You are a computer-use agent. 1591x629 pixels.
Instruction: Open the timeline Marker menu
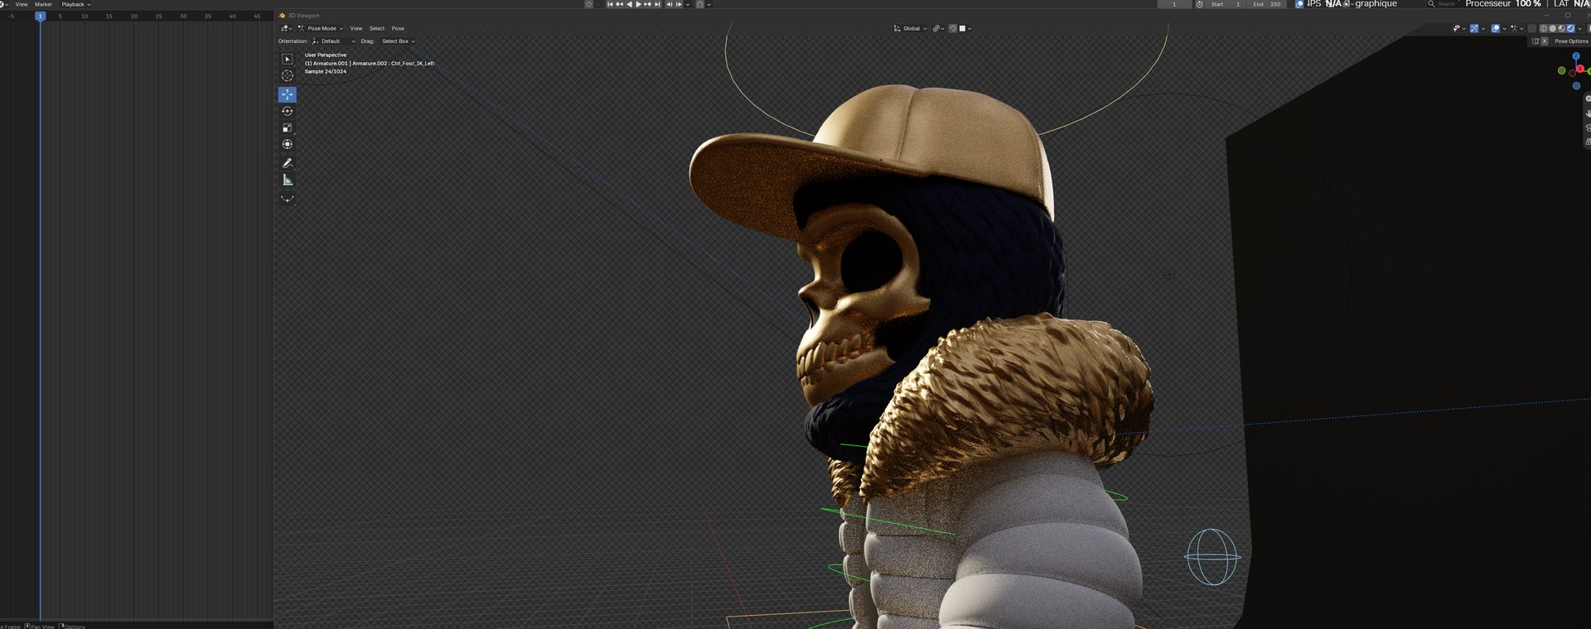coord(43,4)
